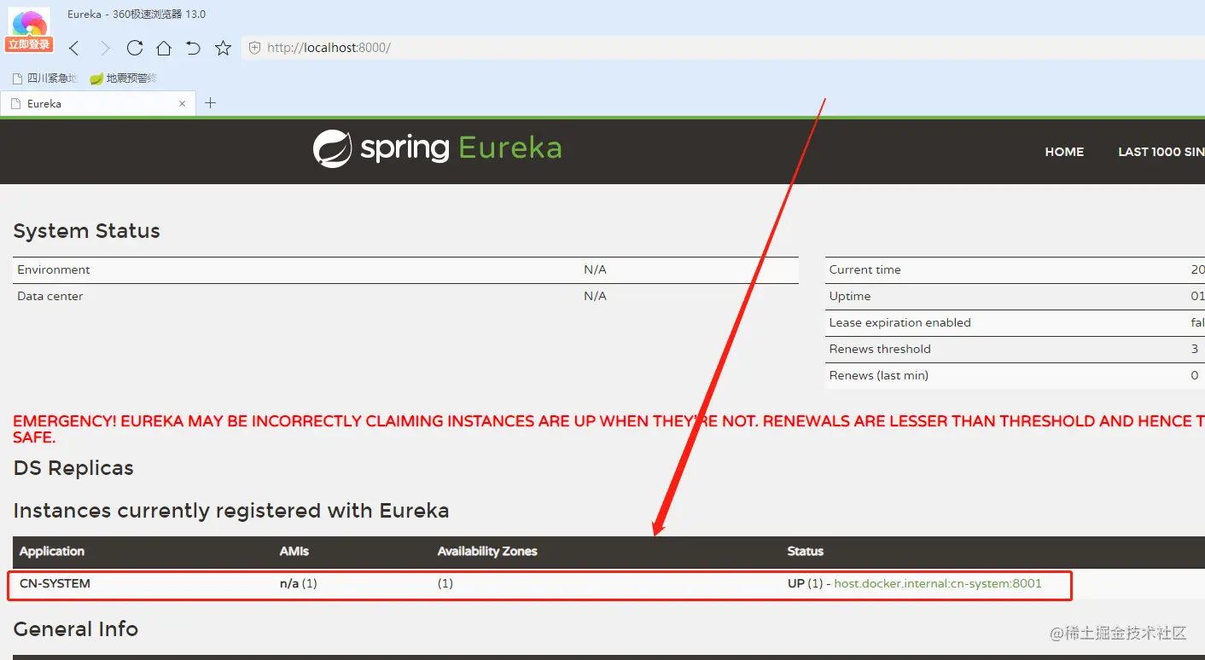This screenshot has height=660, width=1205.
Task: Open a new tab with the plus button
Action: tap(211, 103)
